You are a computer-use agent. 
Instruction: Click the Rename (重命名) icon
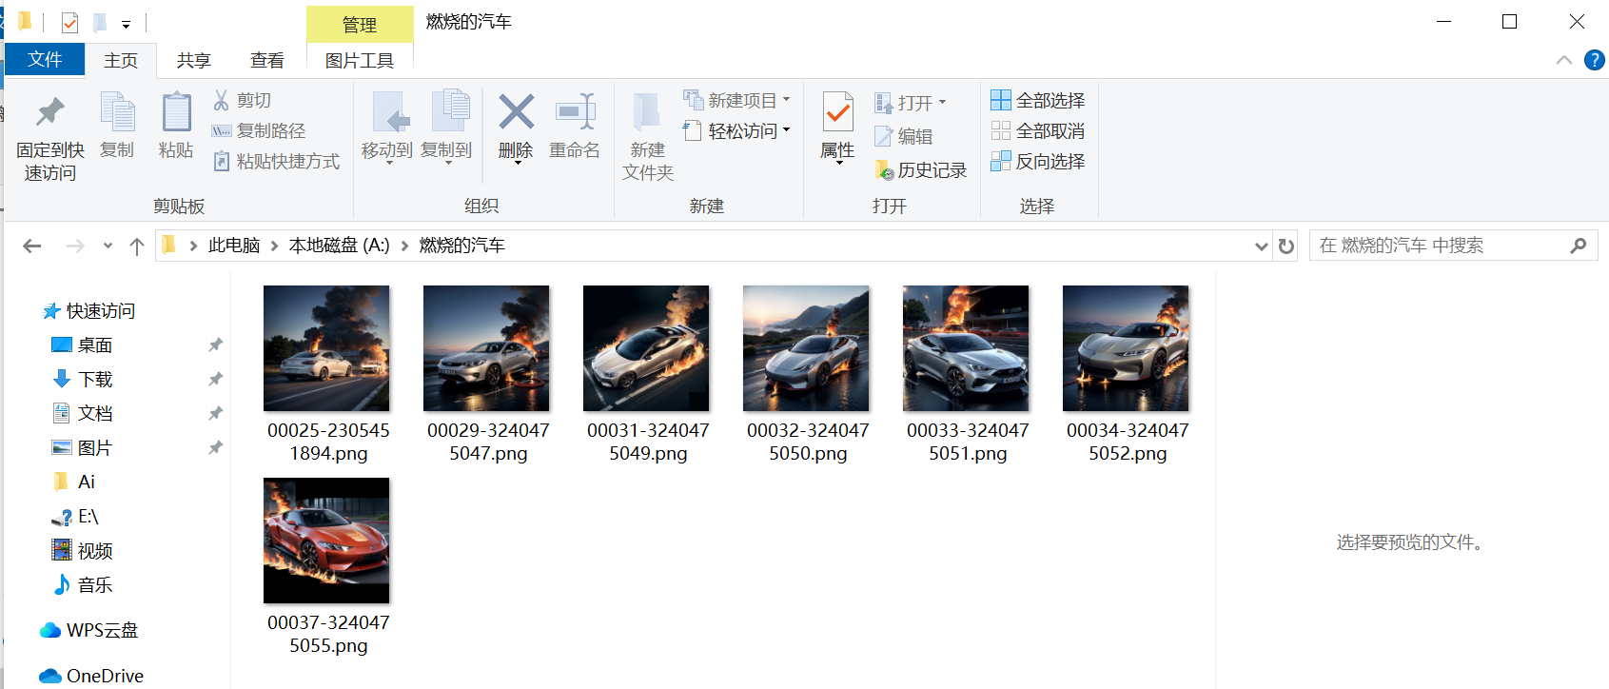point(575,113)
